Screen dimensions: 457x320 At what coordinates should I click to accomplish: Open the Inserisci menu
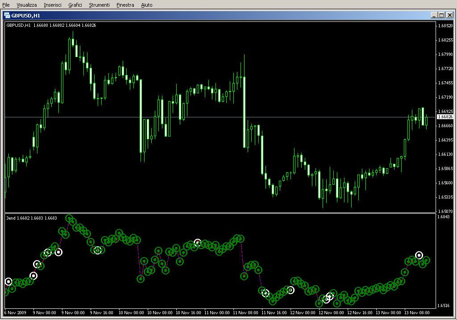click(x=53, y=5)
